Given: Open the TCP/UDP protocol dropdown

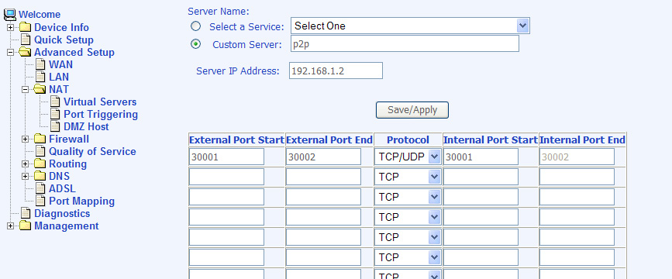Looking at the screenshot, I should coord(408,157).
